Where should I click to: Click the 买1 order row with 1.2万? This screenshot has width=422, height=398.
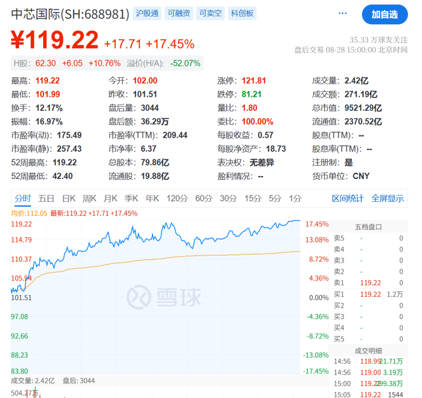[x=368, y=294]
